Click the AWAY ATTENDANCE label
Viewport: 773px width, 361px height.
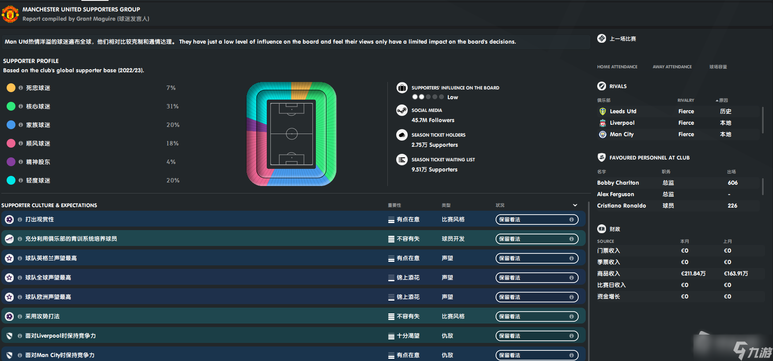pos(672,67)
